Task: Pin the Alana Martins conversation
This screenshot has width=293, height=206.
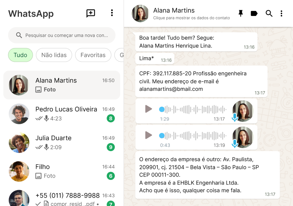Action: pos(241,14)
